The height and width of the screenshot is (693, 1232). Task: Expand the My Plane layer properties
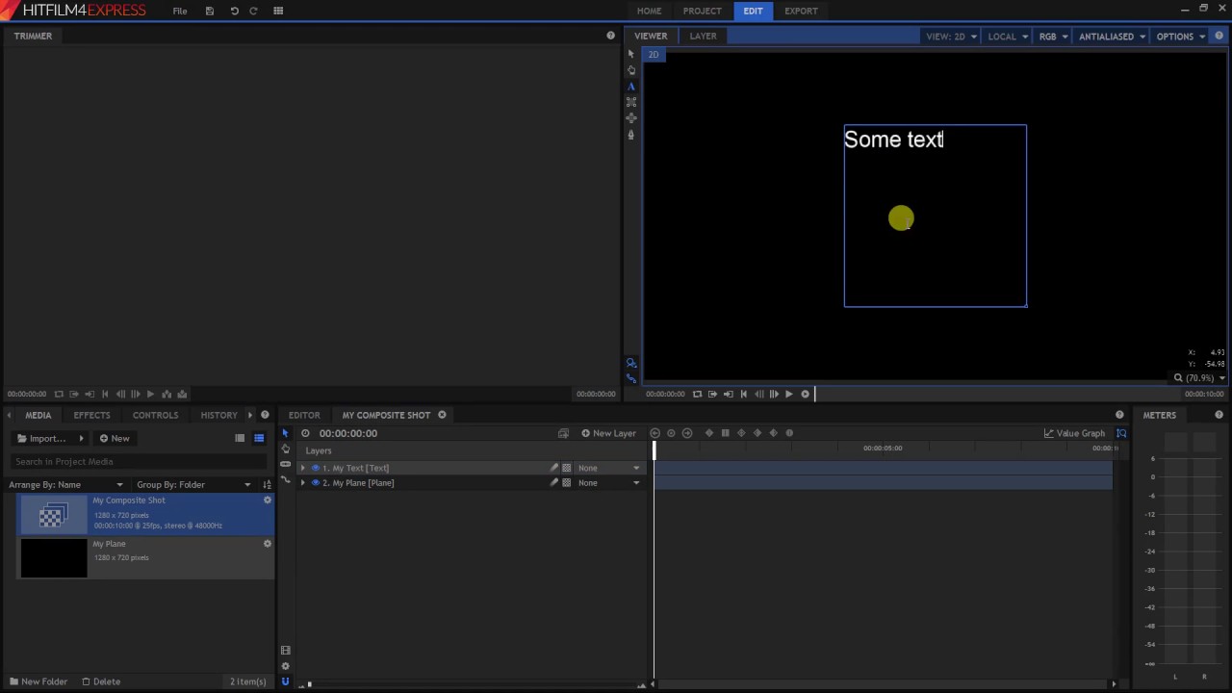pos(303,483)
